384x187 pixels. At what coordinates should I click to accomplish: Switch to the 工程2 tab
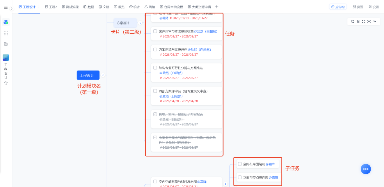pos(51,7)
